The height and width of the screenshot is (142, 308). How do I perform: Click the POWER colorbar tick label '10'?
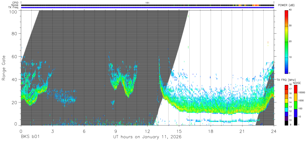tap(291, 57)
